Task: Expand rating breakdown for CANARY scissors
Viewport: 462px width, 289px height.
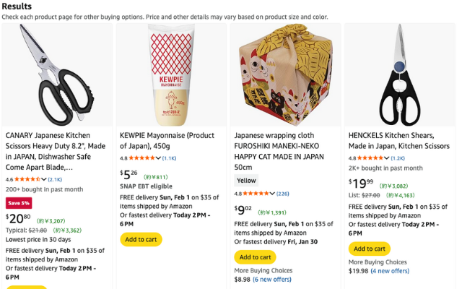Action: (x=44, y=179)
